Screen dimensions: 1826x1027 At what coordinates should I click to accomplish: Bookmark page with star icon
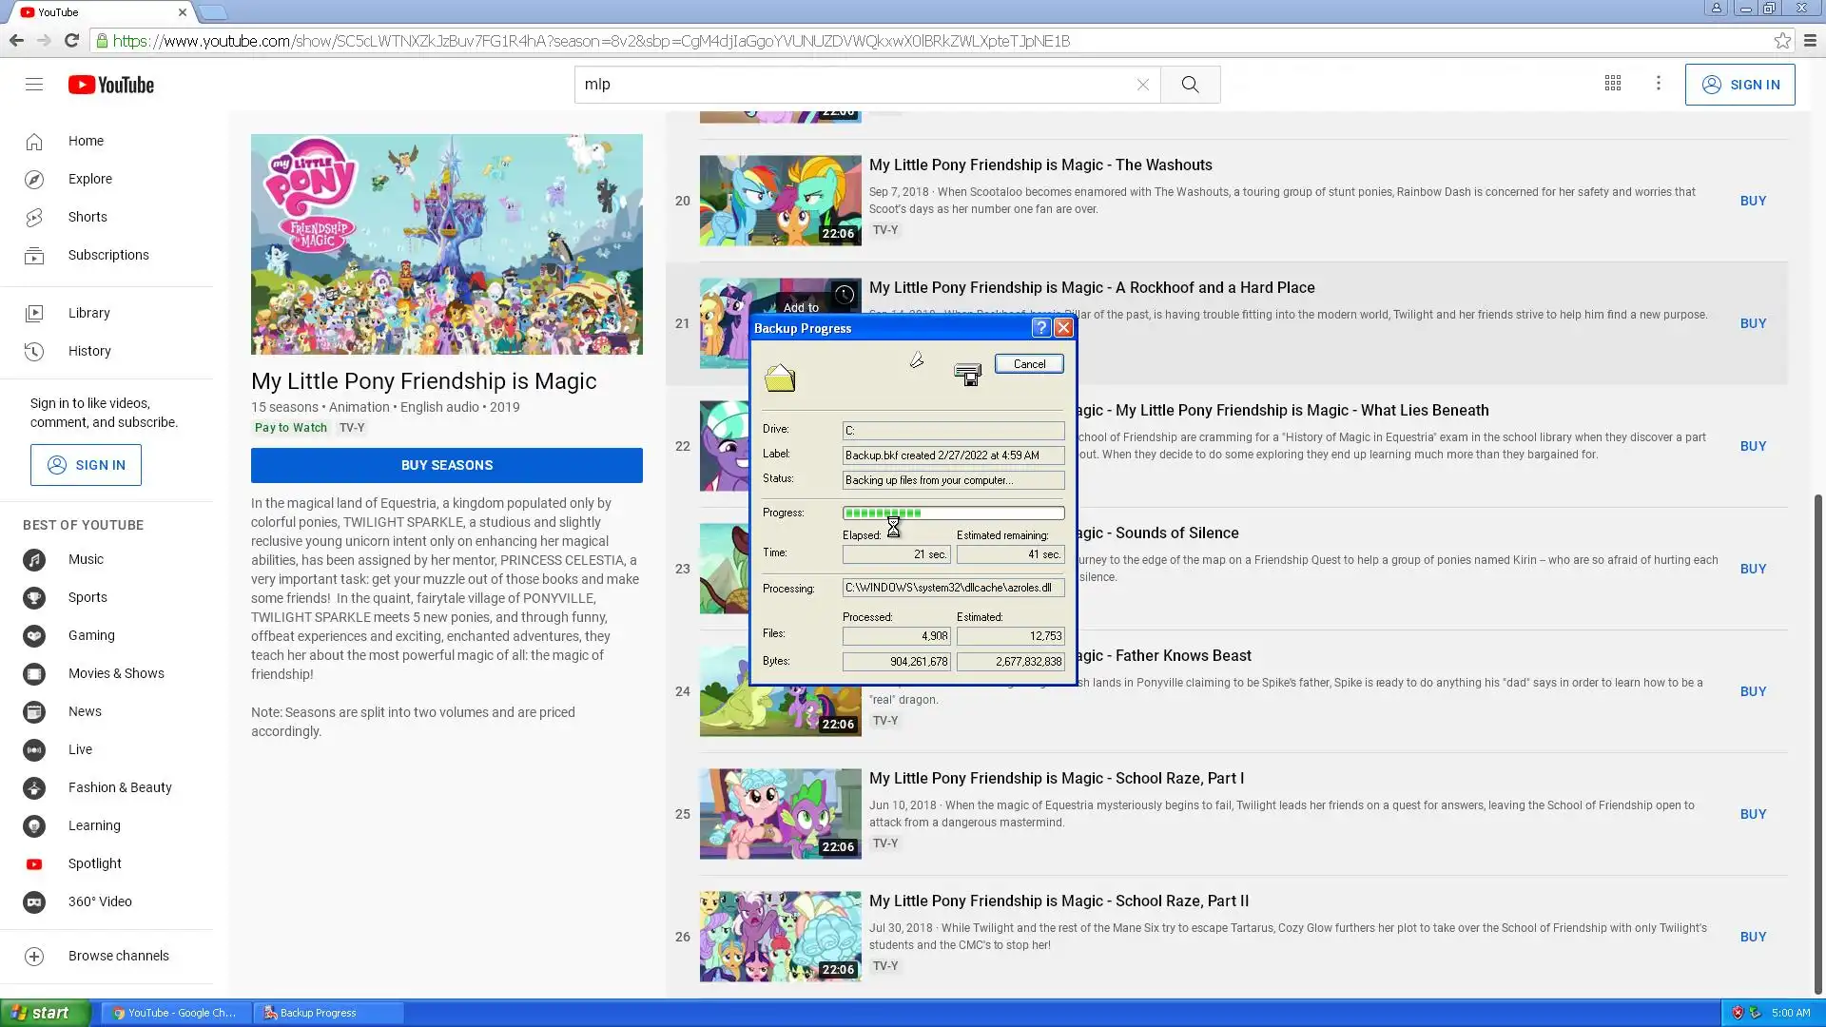click(x=1782, y=41)
